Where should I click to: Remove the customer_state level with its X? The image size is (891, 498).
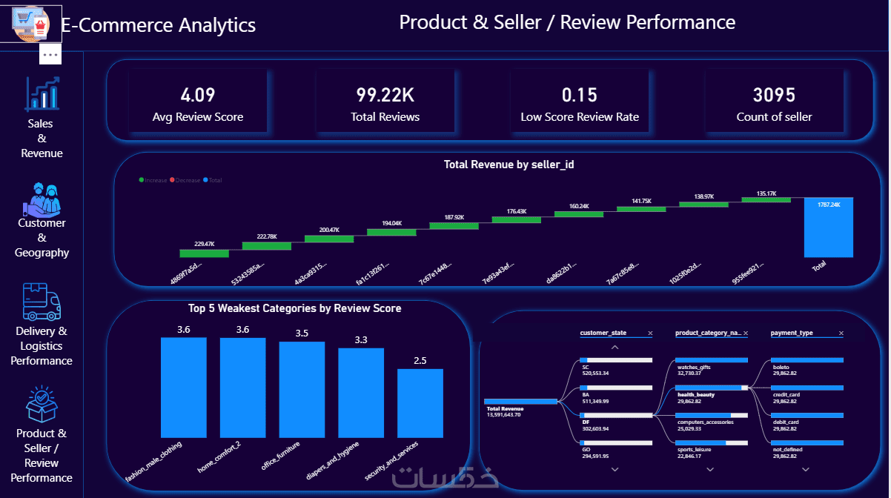650,333
